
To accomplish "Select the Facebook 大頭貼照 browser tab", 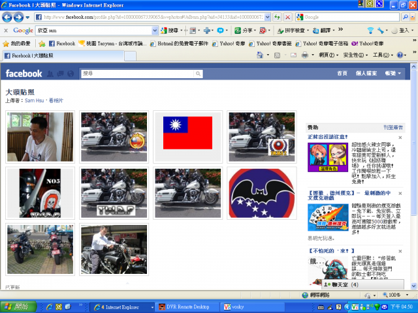I will (63, 55).
